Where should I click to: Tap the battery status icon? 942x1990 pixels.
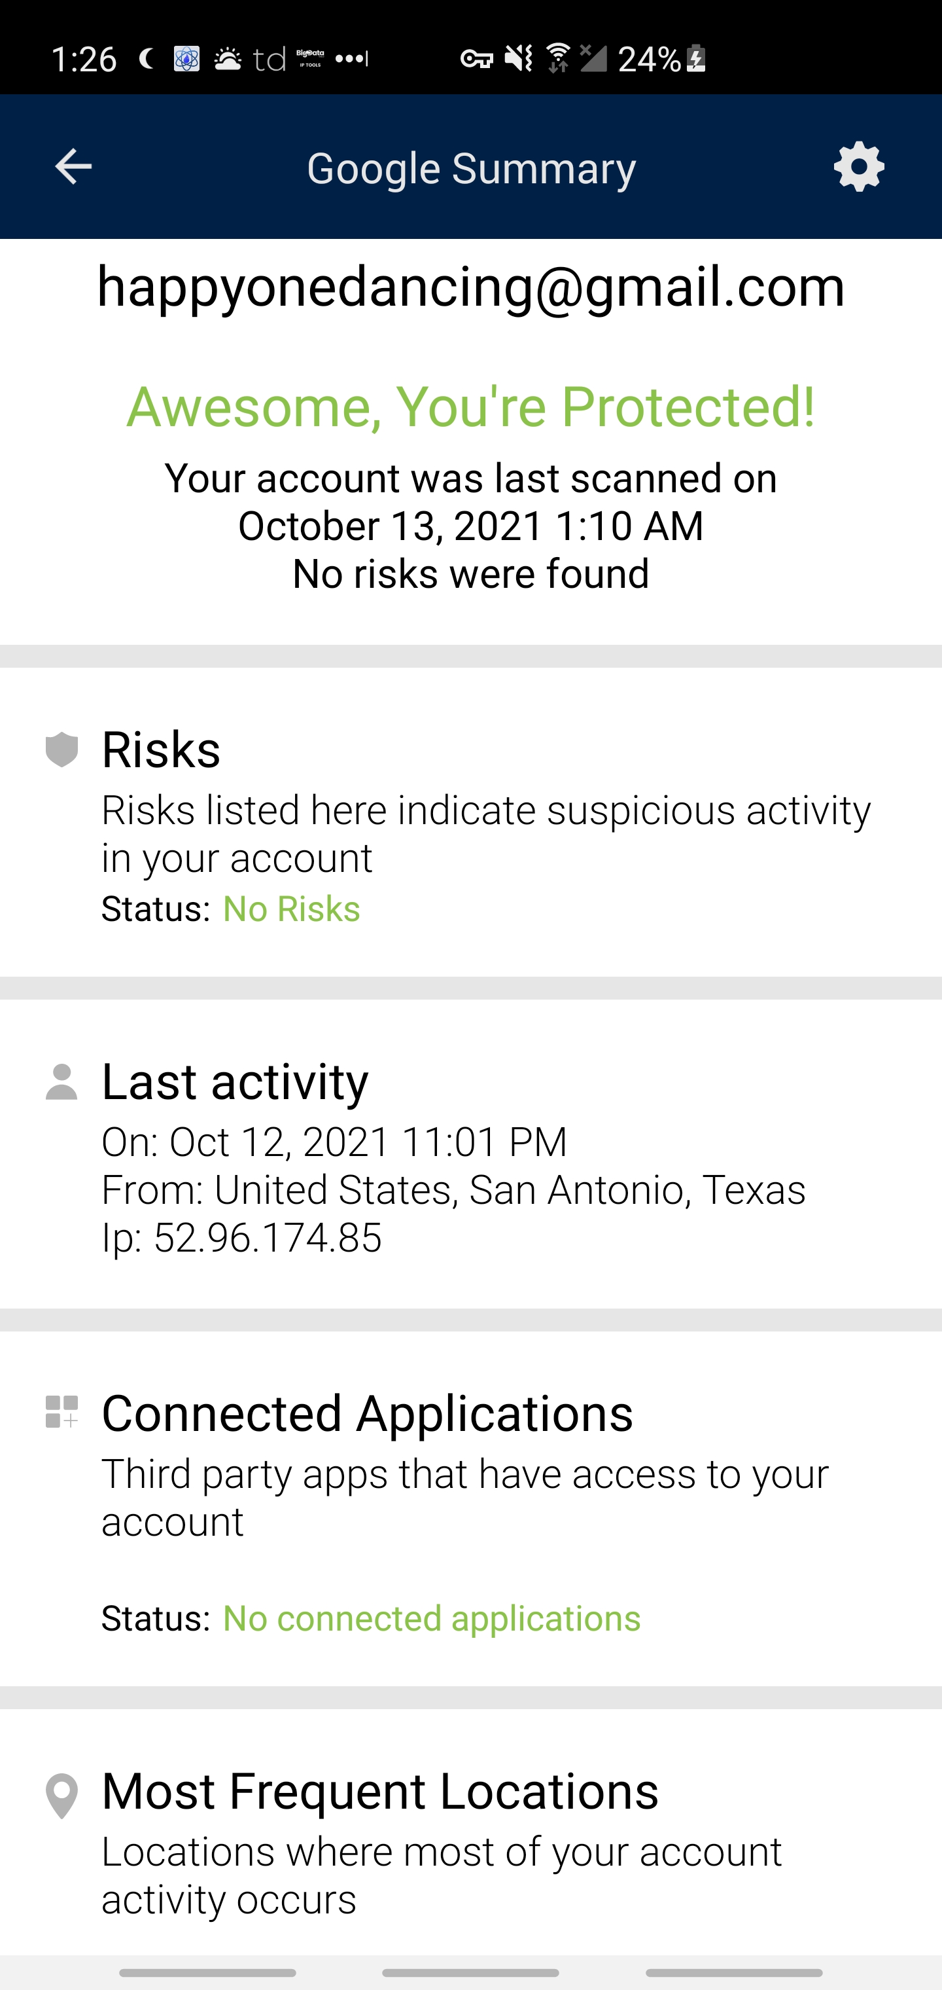point(697,59)
